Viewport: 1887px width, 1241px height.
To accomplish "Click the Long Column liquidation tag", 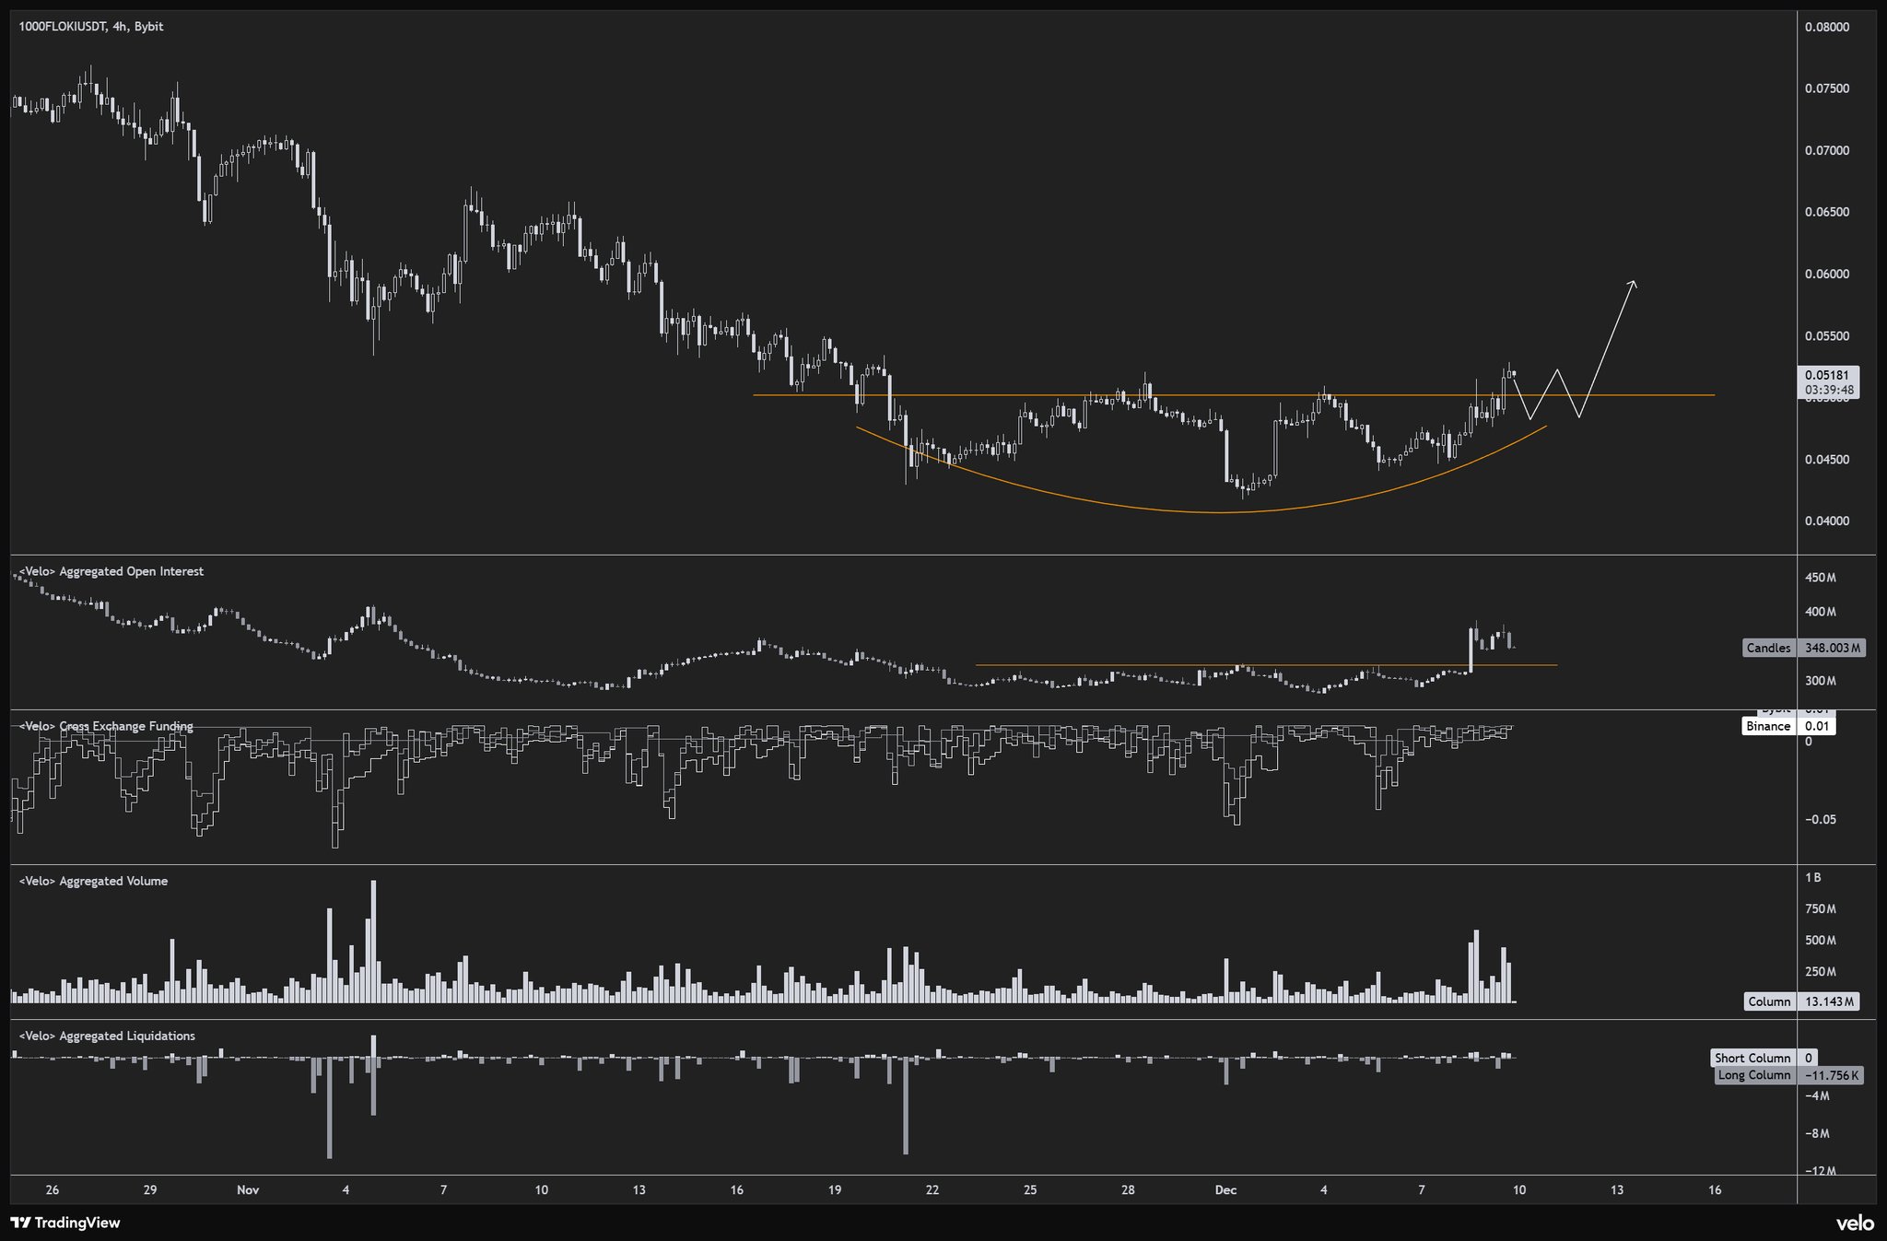I will 1787,1075.
